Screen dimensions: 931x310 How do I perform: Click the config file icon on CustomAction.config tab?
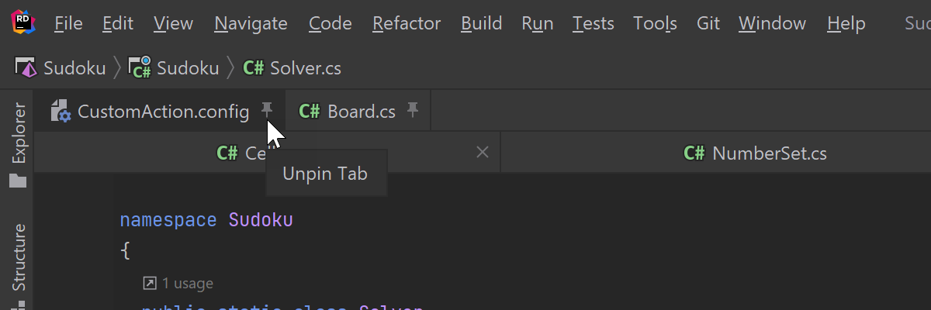tap(61, 112)
